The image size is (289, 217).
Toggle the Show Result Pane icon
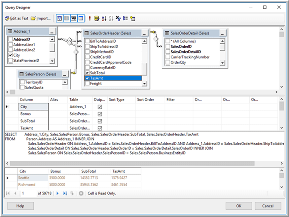[81, 18]
